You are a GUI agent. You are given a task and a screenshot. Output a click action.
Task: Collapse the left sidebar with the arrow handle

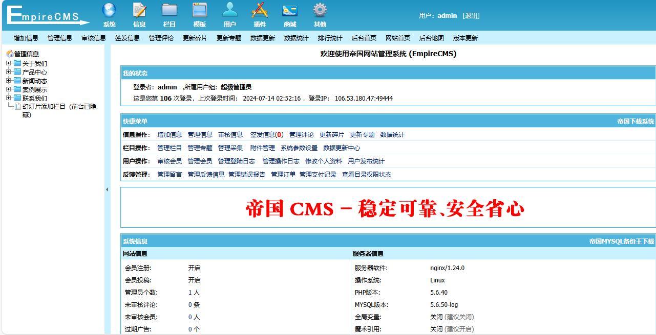pyautogui.click(x=107, y=189)
